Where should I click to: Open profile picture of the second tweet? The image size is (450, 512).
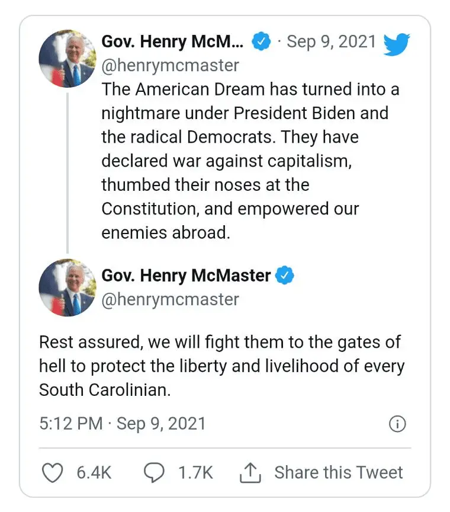coord(67,287)
